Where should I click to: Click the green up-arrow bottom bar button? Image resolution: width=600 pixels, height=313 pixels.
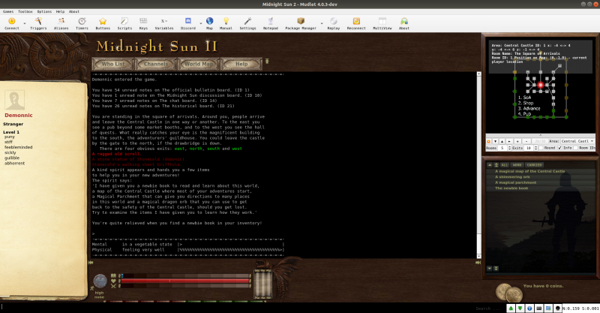click(511, 308)
